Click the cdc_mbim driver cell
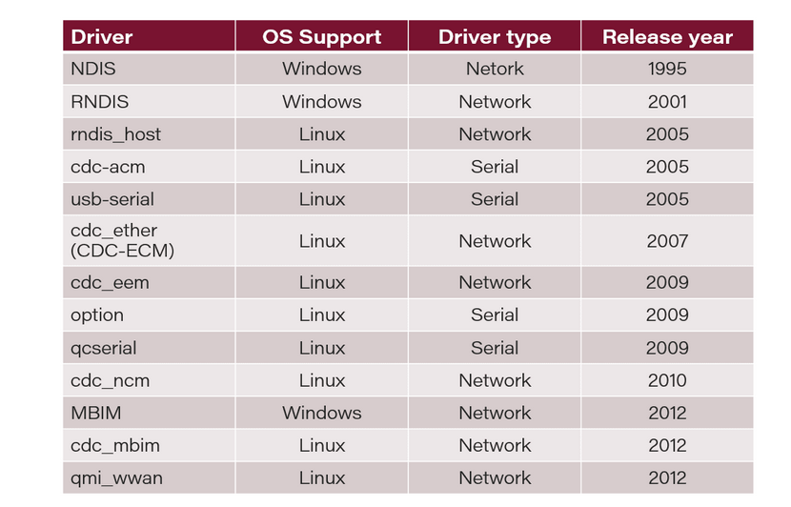Viewport: 791px width, 507px height. [x=114, y=445]
